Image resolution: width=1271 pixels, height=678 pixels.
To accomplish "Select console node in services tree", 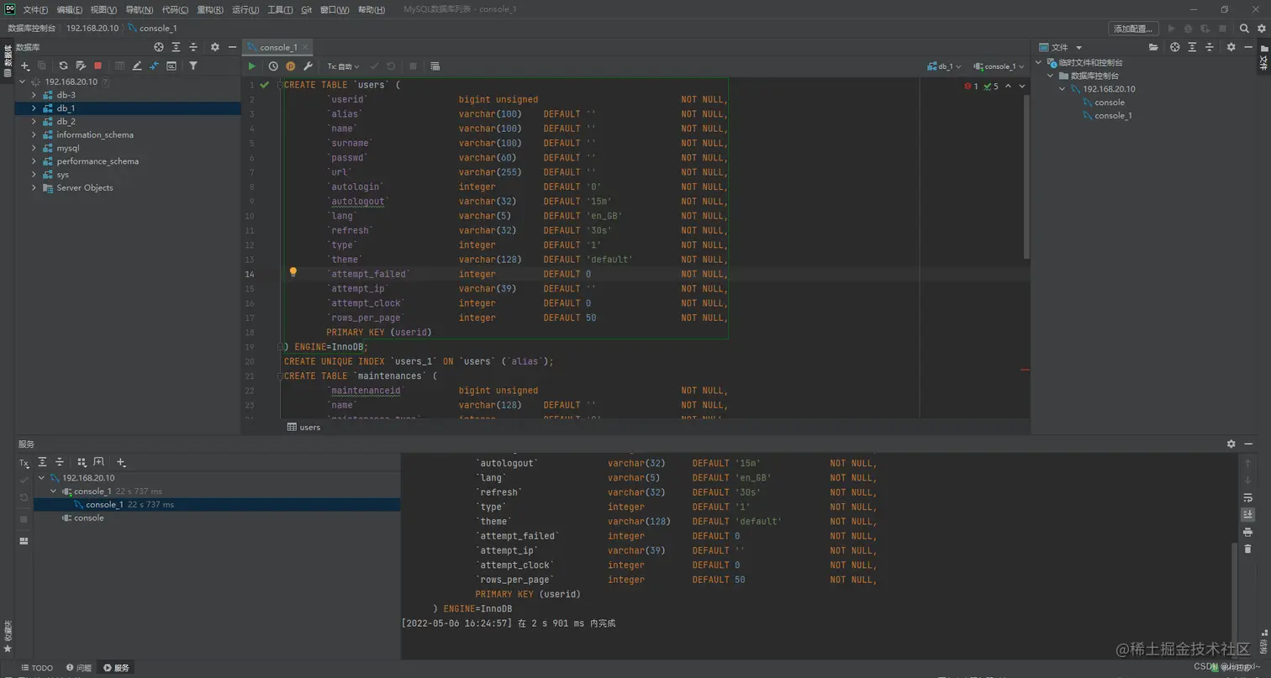I will [x=88, y=518].
